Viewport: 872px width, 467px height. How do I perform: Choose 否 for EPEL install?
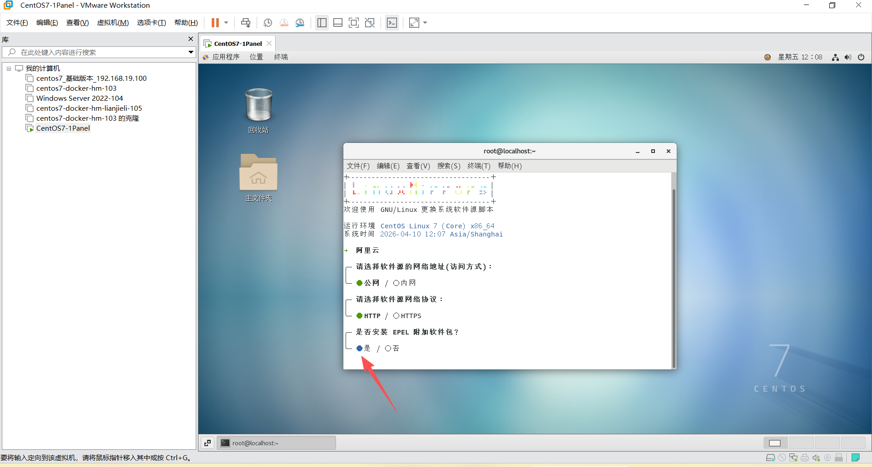[392, 349]
